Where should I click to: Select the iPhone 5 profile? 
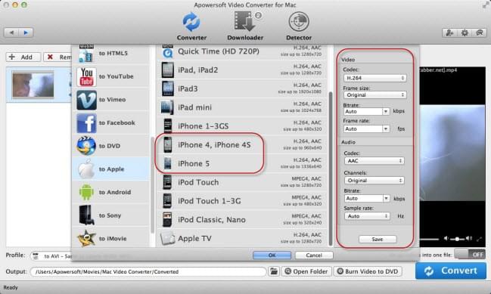[x=241, y=163]
